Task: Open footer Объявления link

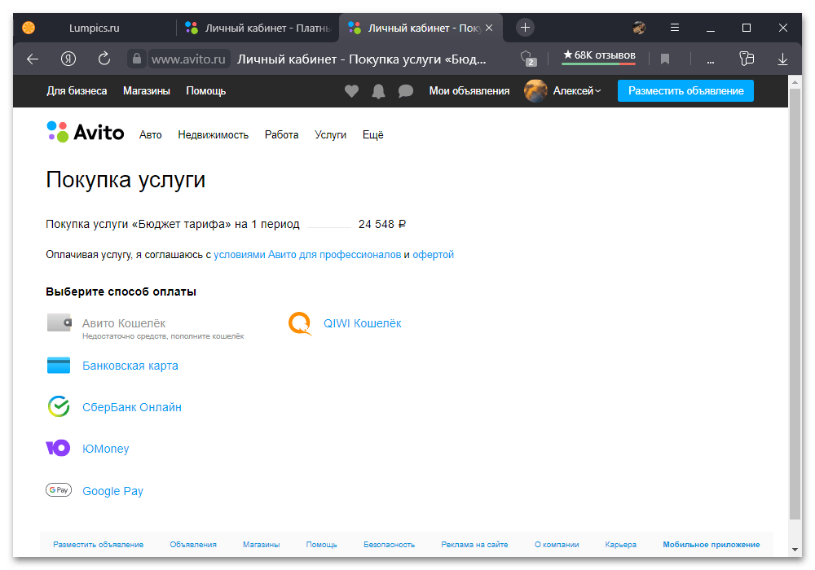Action: coord(193,545)
